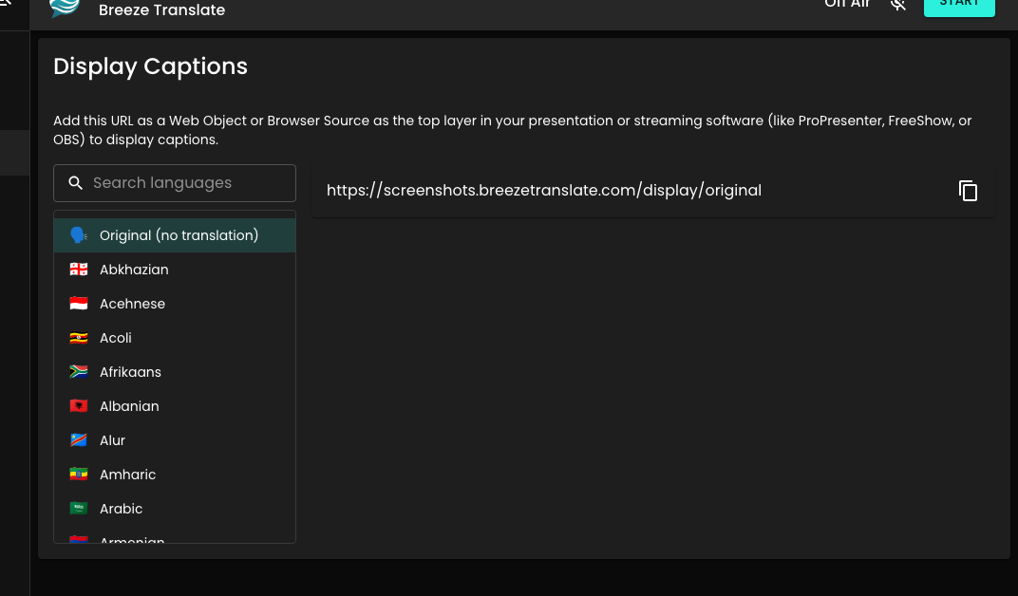Click the Acoli flag icon
1018x596 pixels.
point(79,338)
